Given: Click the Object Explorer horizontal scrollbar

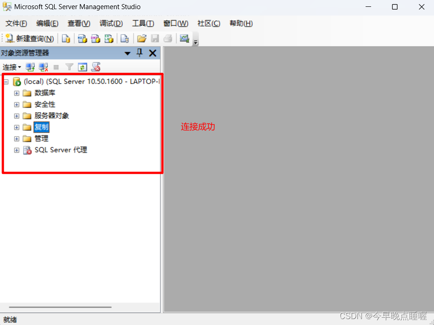Looking at the screenshot, I should (60, 307).
